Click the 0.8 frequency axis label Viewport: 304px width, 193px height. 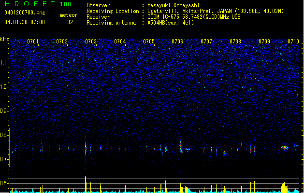coord(4,135)
